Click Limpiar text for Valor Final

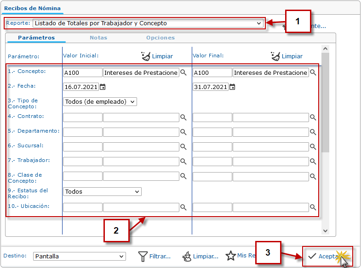click(292, 56)
